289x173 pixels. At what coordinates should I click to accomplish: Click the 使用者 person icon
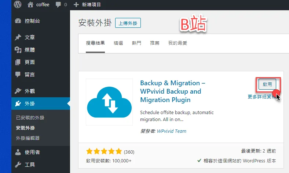(18, 152)
